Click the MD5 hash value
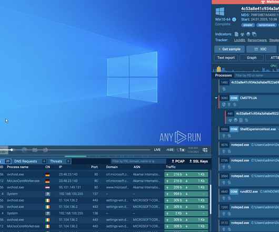Screen dimensions: 279x232 point(265,15)
